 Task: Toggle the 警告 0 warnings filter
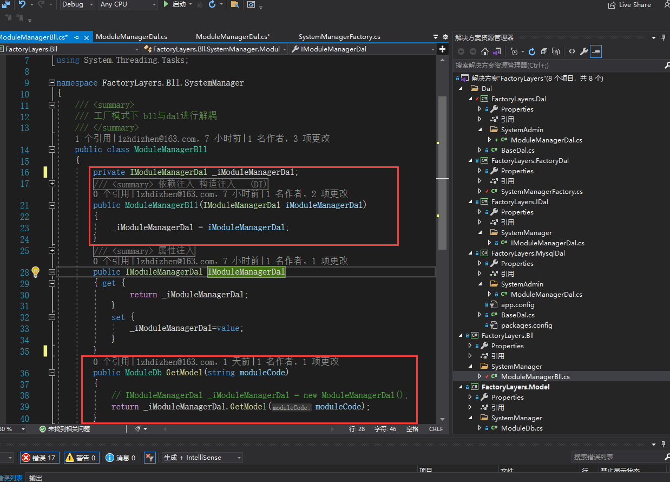point(81,458)
